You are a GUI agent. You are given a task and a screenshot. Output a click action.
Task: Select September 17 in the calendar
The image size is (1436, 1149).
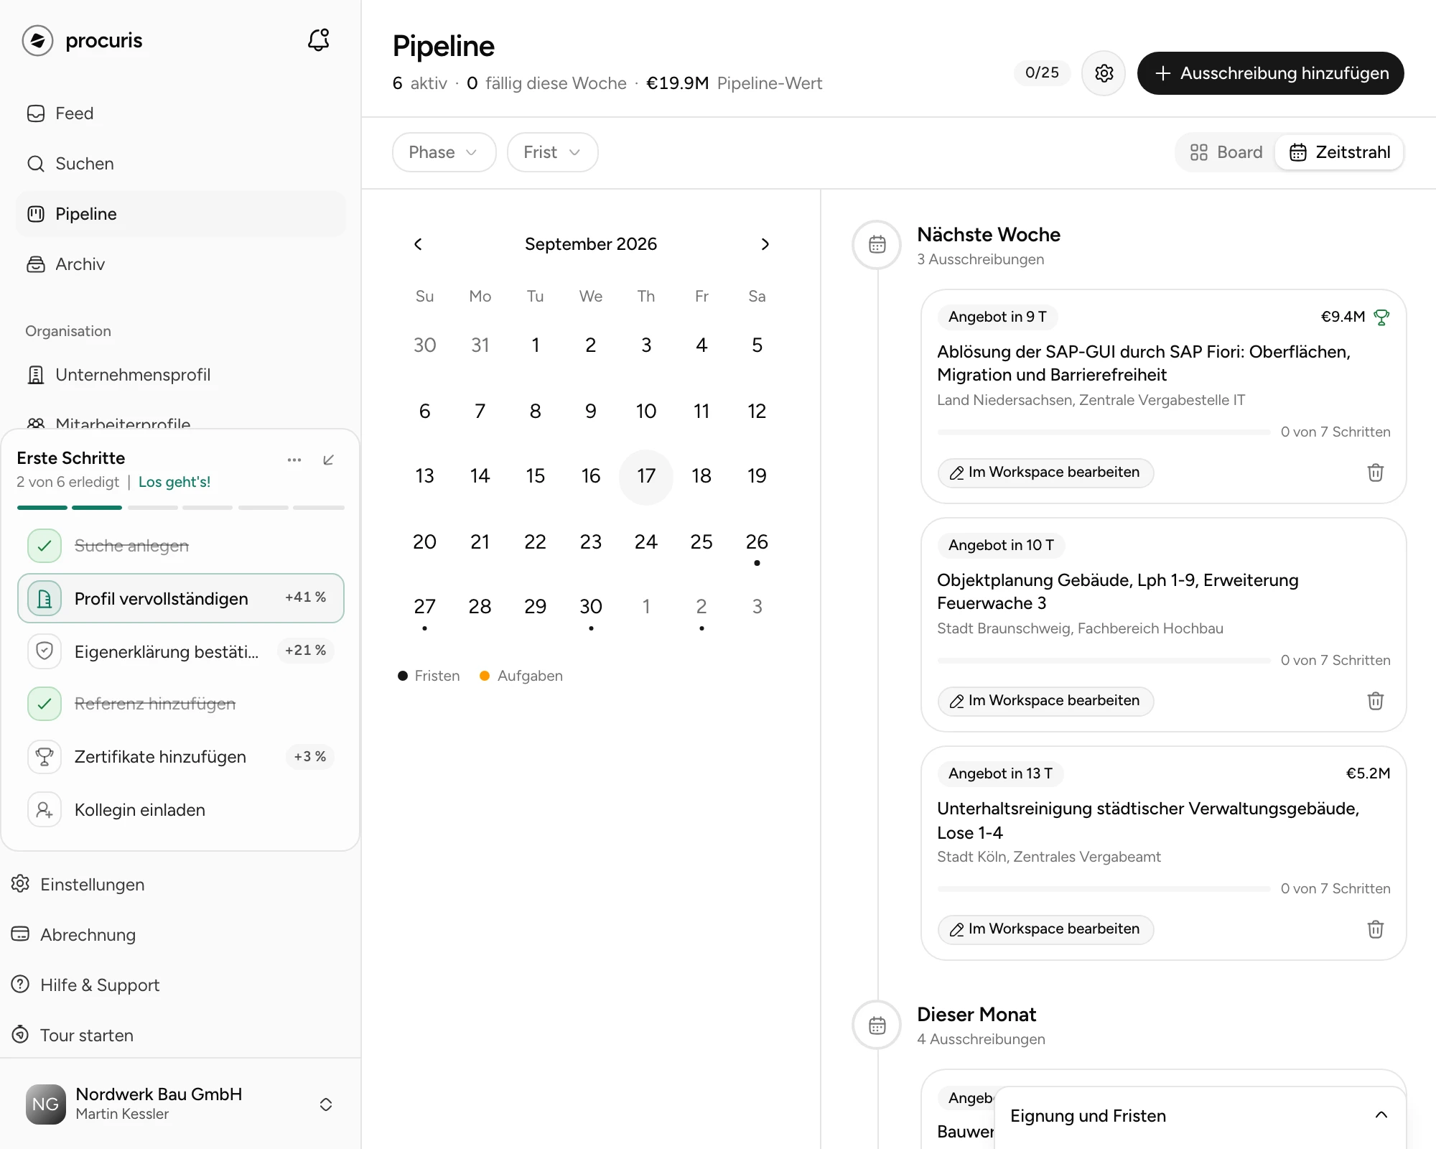tap(646, 476)
